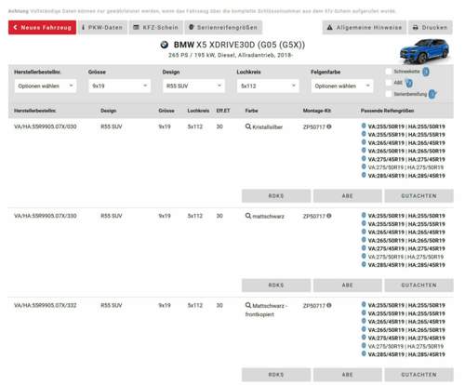Screen dimensions: 465x385
Task: Click info icon for 285/45R19 in mattschwarz row
Action: 364,264
